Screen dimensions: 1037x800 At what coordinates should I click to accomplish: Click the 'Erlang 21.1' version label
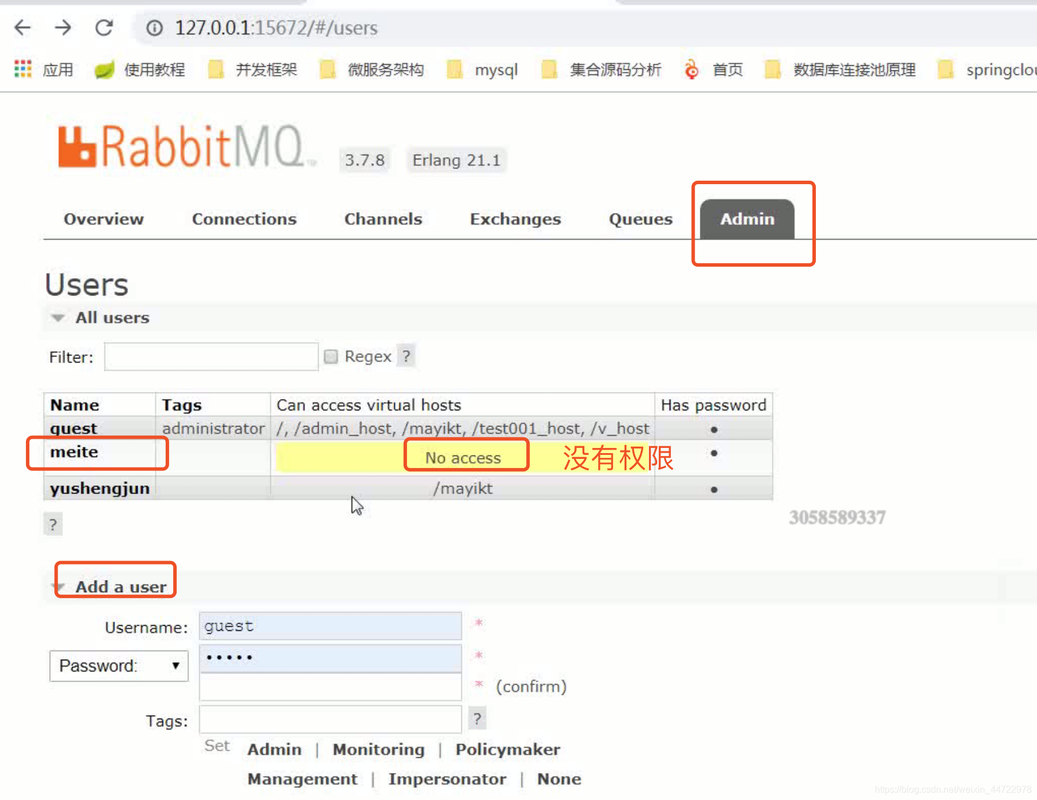click(x=456, y=160)
